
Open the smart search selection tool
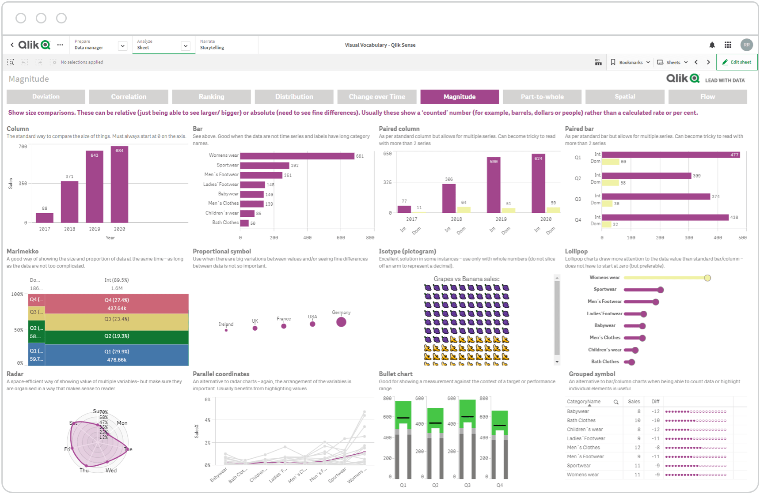click(x=11, y=62)
